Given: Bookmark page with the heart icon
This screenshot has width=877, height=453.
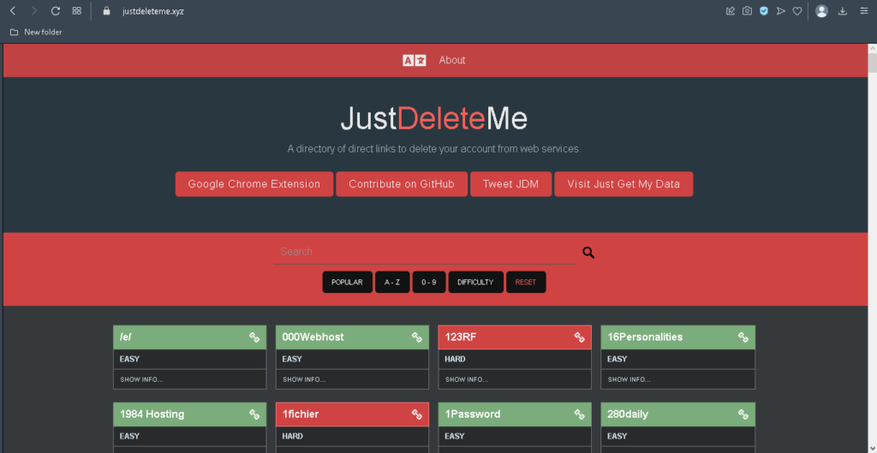Looking at the screenshot, I should 797,10.
